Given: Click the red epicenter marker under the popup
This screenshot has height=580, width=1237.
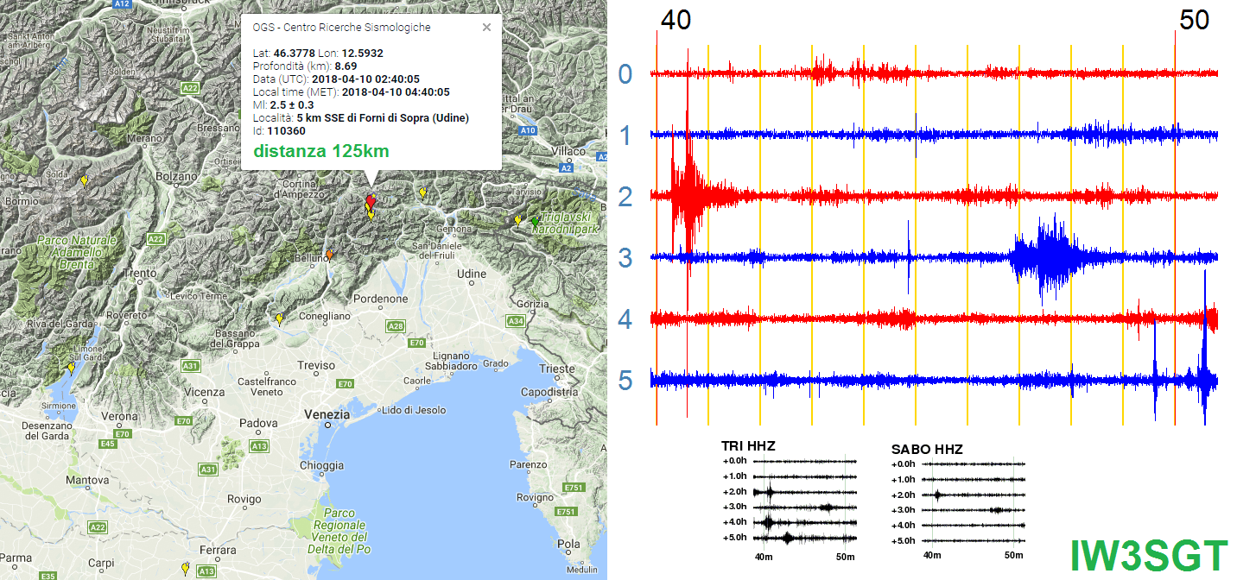Looking at the screenshot, I should [371, 201].
